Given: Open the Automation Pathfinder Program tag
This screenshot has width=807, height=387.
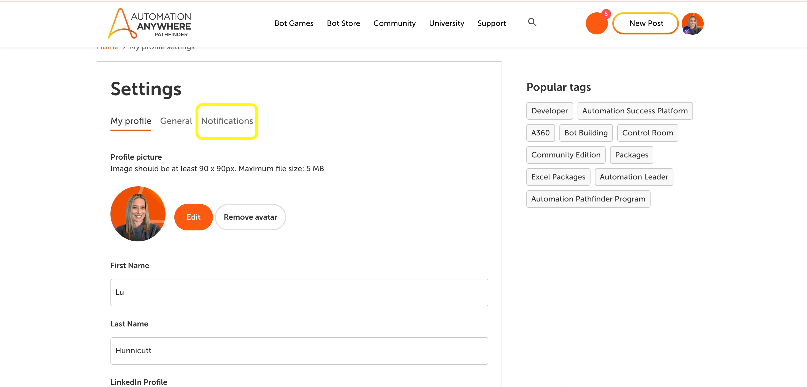Looking at the screenshot, I should pyautogui.click(x=588, y=199).
